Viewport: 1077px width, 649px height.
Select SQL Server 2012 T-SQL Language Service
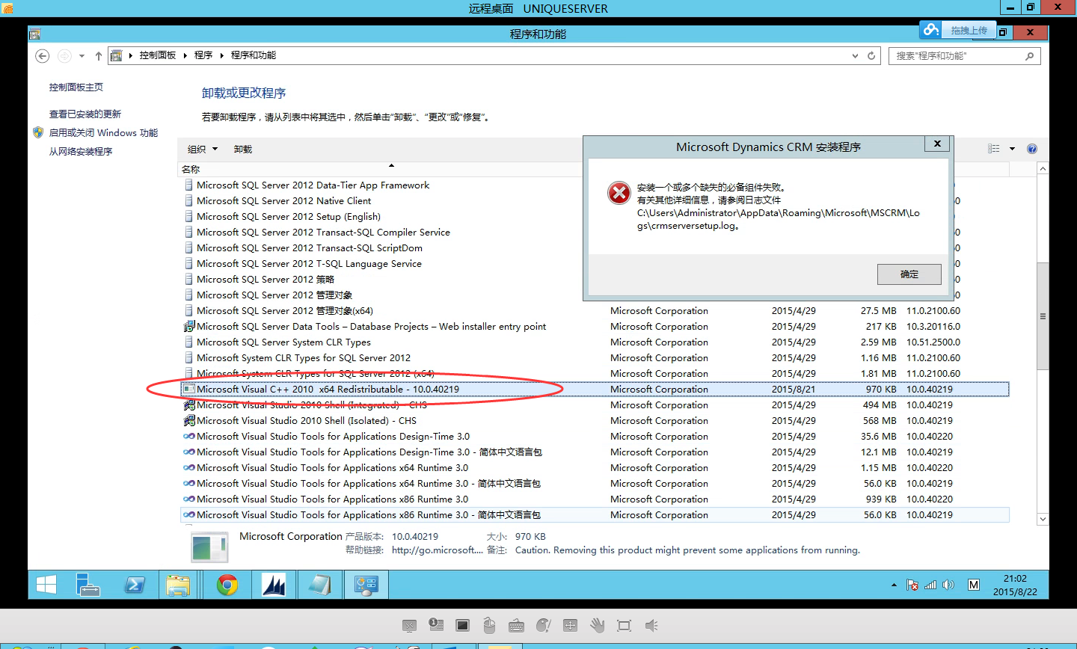tap(309, 264)
